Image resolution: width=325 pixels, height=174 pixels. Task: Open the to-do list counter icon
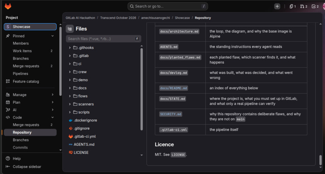click(x=315, y=6)
